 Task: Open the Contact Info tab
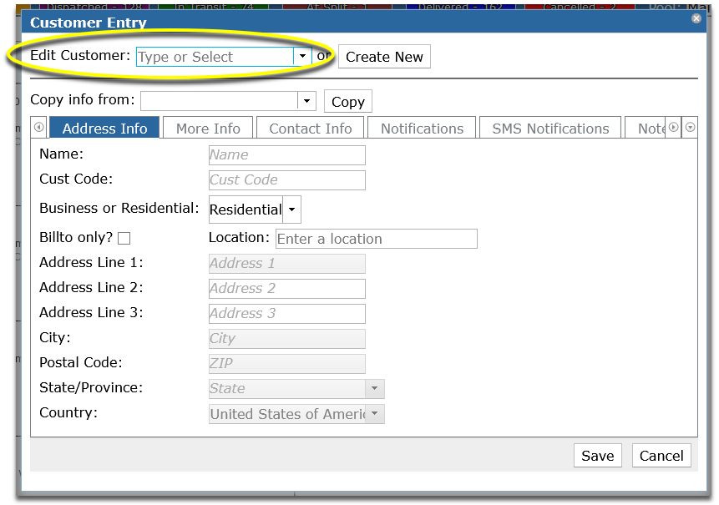click(311, 129)
